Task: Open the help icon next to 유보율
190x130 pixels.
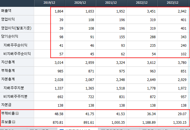Action: click(14, 122)
